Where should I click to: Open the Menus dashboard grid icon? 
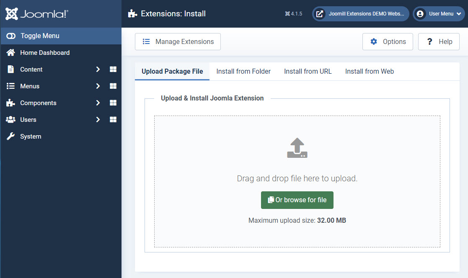113,86
